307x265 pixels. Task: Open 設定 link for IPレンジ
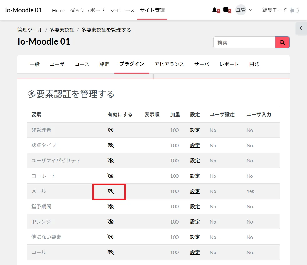(x=195, y=222)
